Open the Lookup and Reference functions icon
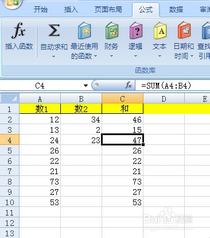This screenshot has width=210, height=238. pyautogui.click(x=206, y=30)
